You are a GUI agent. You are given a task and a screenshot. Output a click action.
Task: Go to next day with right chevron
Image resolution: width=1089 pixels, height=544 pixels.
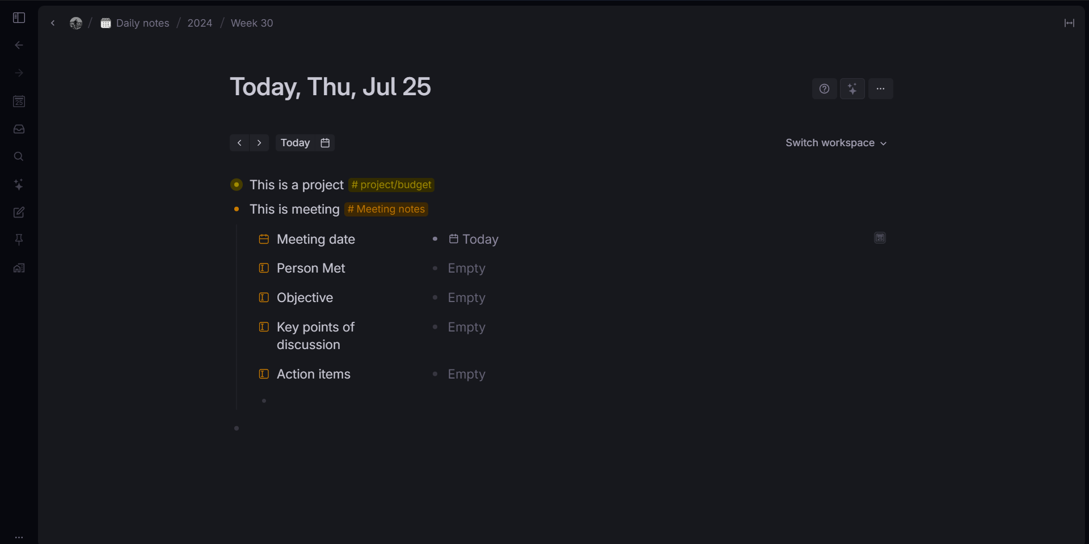259,143
